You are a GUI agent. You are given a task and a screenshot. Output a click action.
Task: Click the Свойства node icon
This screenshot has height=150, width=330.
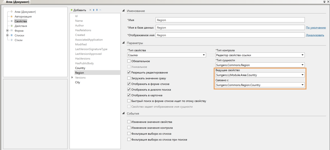[x=12, y=21]
